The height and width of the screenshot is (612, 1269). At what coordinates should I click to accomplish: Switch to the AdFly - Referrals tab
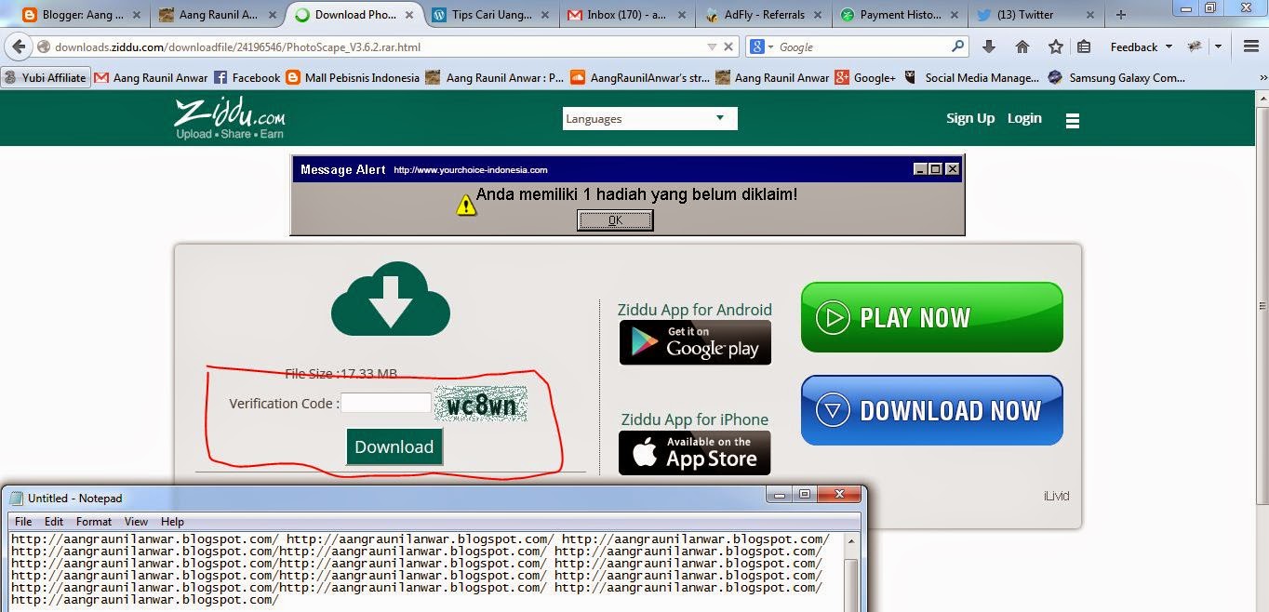tap(763, 14)
